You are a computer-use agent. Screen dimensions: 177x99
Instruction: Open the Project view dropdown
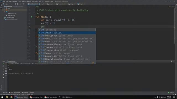6,4
